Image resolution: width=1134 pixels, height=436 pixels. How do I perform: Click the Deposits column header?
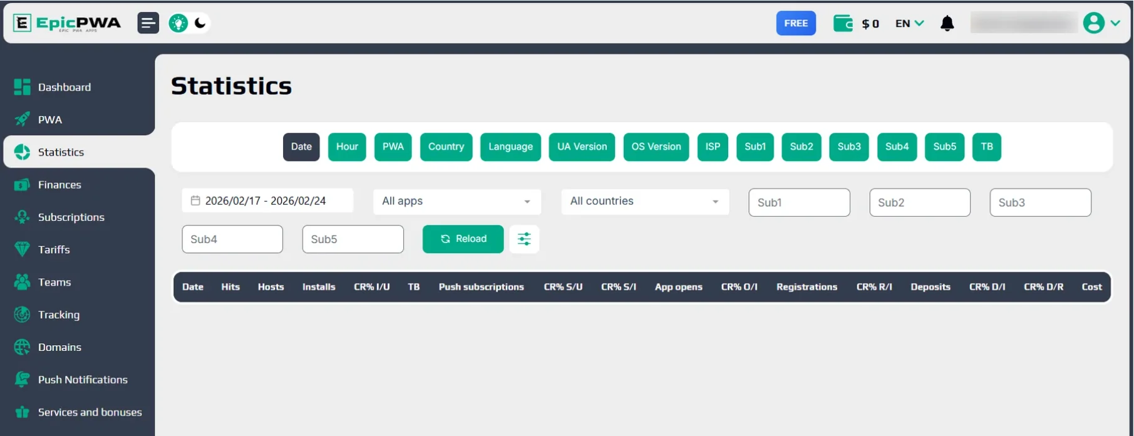(x=930, y=287)
